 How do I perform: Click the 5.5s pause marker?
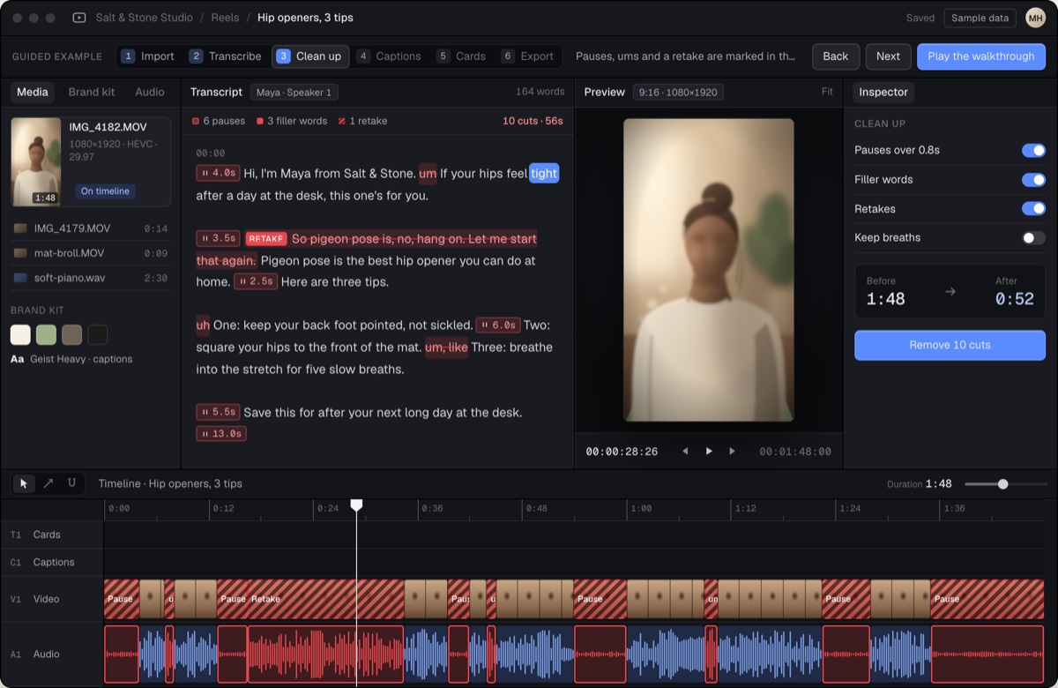[218, 412]
